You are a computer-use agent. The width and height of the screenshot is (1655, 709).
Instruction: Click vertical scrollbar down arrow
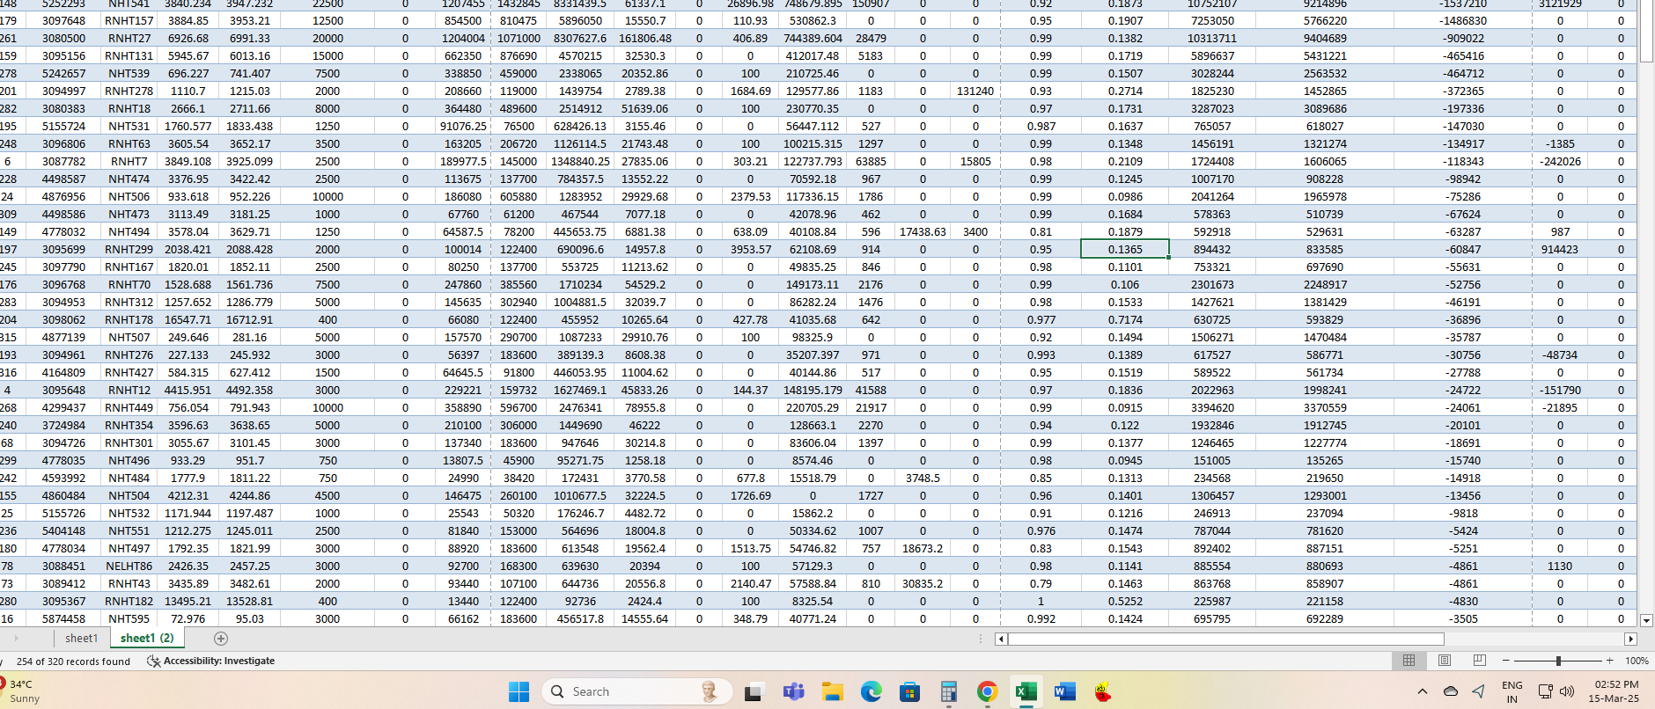click(1646, 619)
